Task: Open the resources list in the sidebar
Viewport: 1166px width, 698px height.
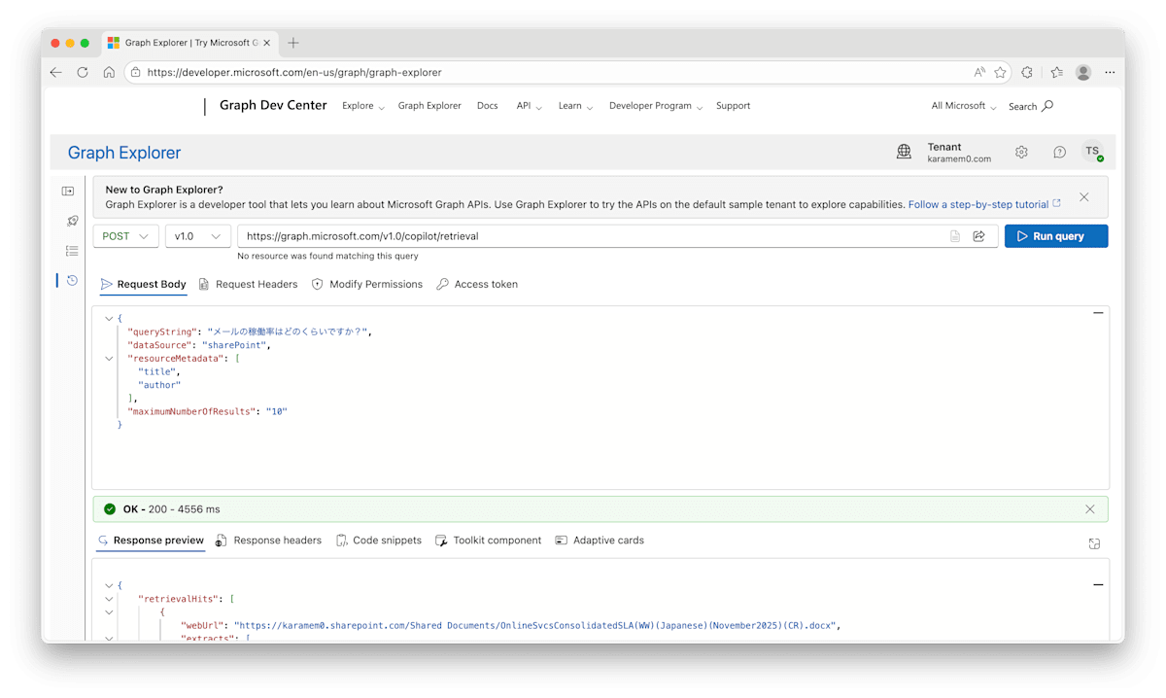Action: (70, 251)
